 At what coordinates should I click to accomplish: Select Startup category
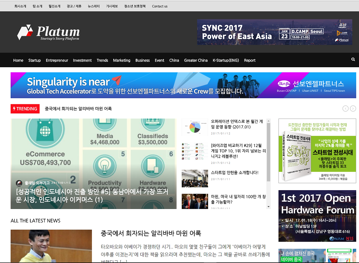pyautogui.click(x=34, y=60)
